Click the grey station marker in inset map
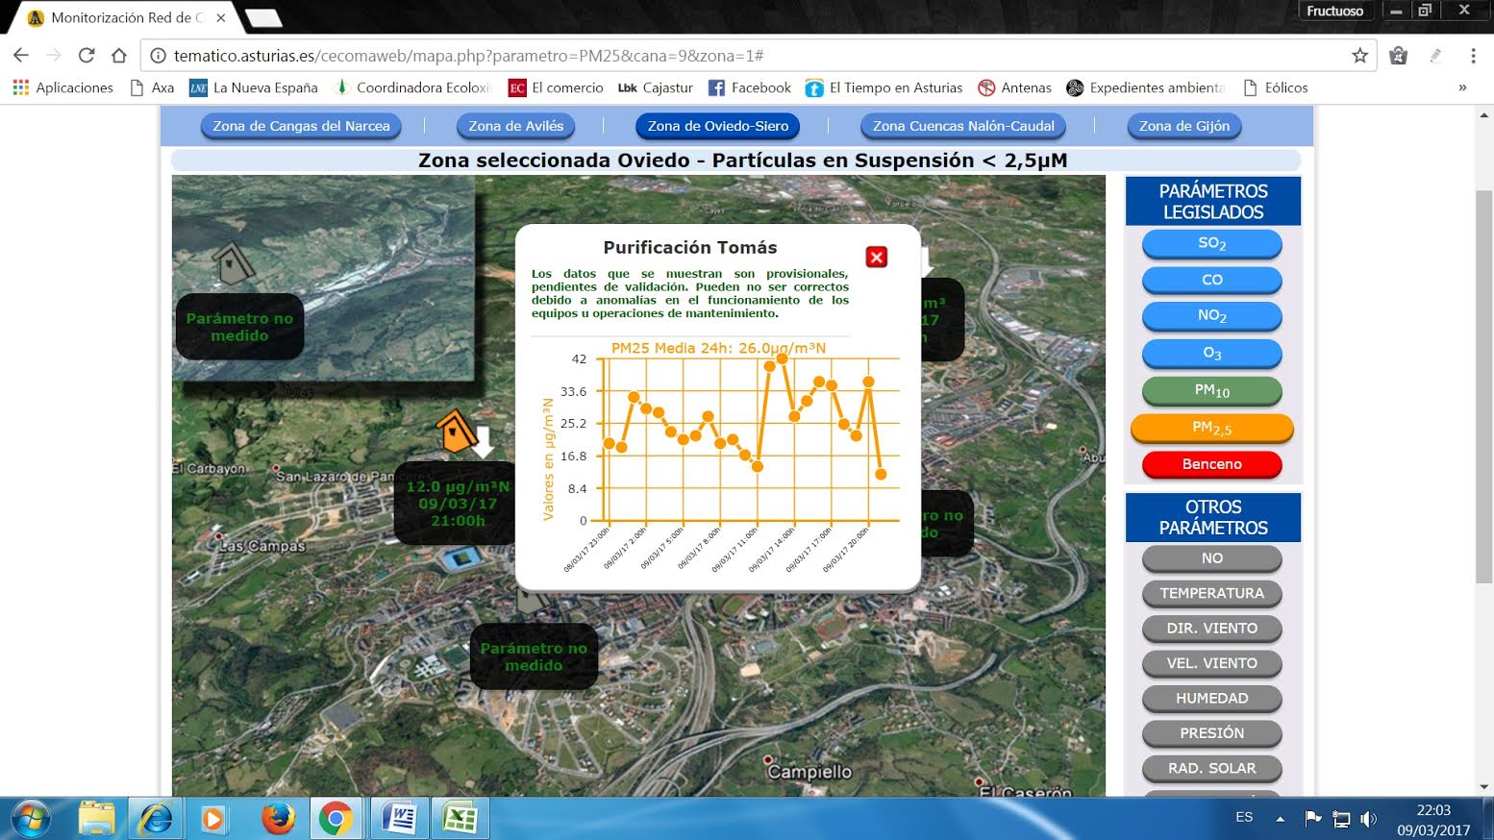The image size is (1494, 840). 232,262
